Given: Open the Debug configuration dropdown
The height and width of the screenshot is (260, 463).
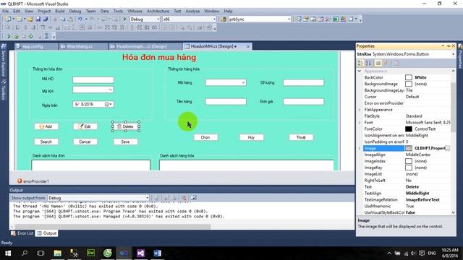Looking at the screenshot, I should (158, 19).
